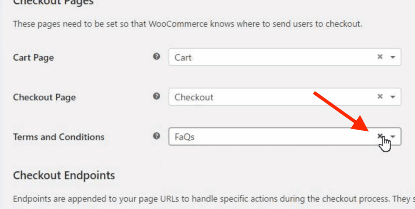This screenshot has width=415, height=209.
Task: Click the Cart value in the select field
Action: pos(183,57)
